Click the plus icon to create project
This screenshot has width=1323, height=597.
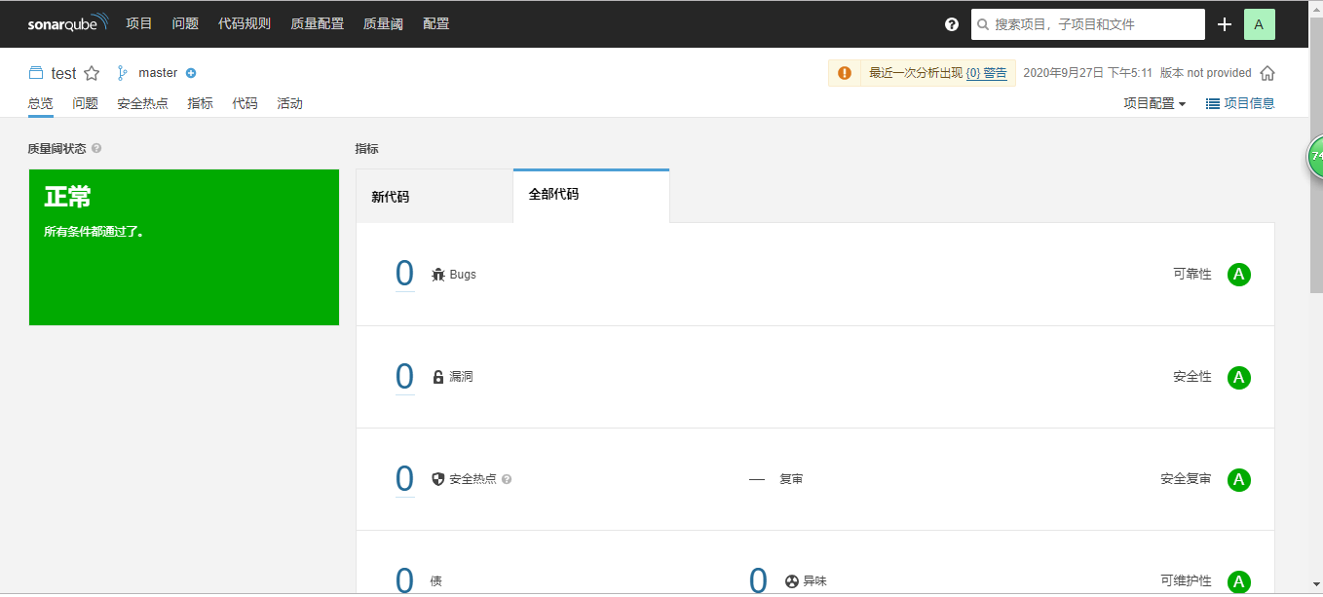(1225, 24)
